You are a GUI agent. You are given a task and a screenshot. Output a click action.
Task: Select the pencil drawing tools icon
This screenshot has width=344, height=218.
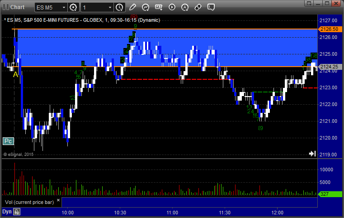[x=132, y=7]
